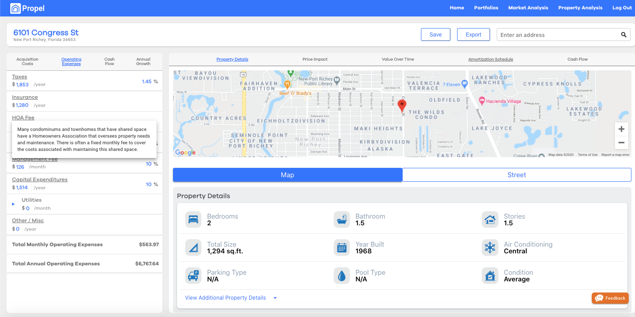Open the right-panel Cash Flow tab
This screenshot has height=317, width=635.
click(577, 59)
